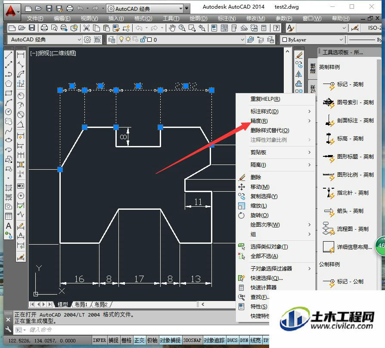Select the Angular dimension tool
This screenshot has width=385, height=348.
click(21, 124)
